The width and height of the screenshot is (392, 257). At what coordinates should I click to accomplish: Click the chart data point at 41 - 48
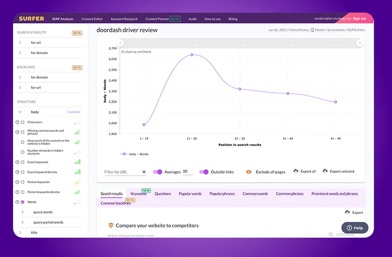coord(336,102)
